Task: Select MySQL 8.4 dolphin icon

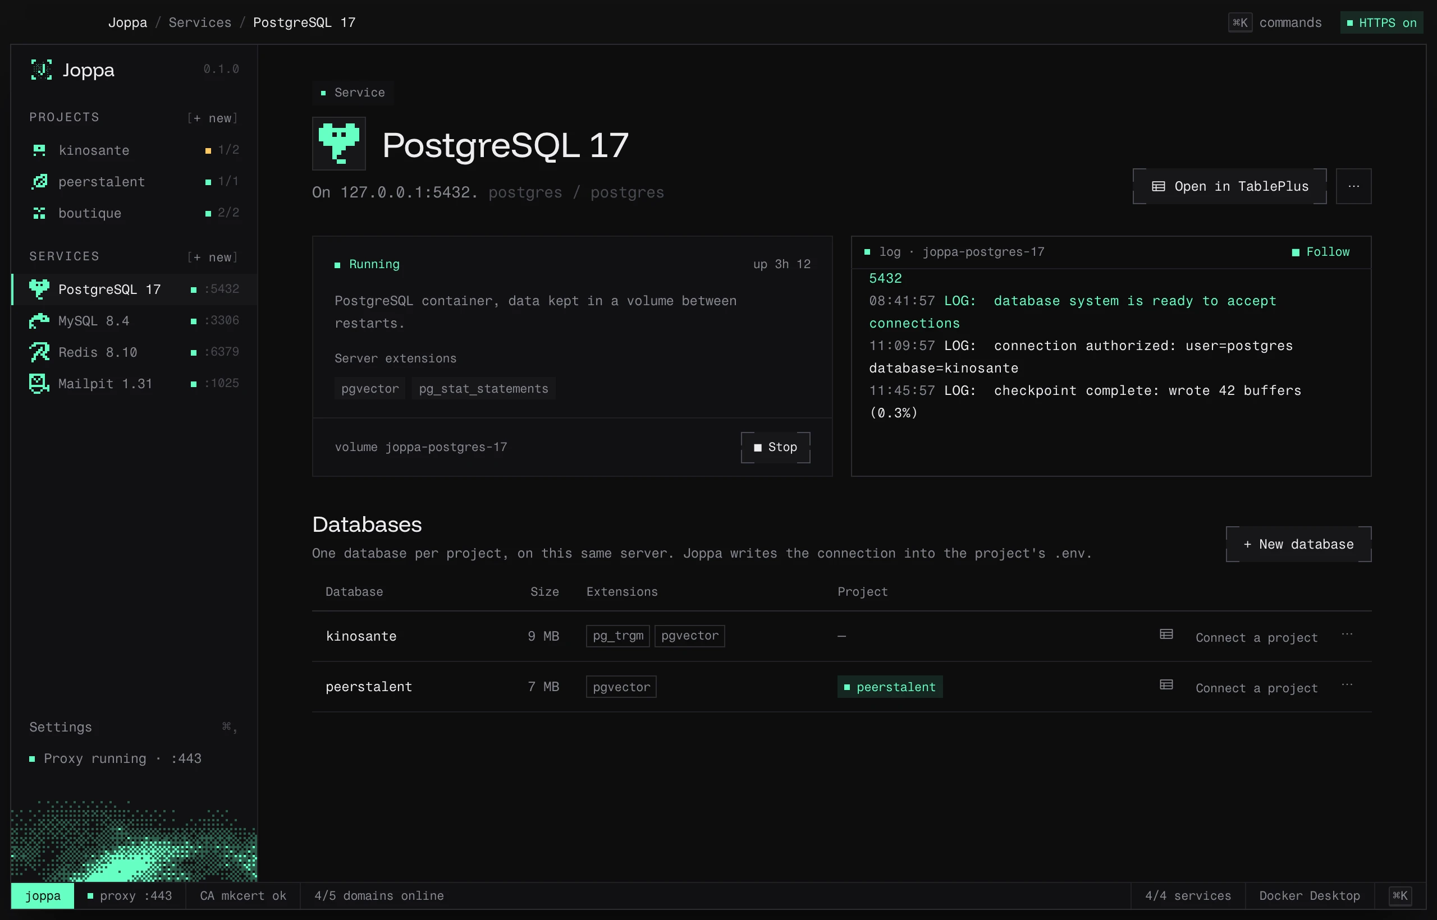Action: [39, 321]
